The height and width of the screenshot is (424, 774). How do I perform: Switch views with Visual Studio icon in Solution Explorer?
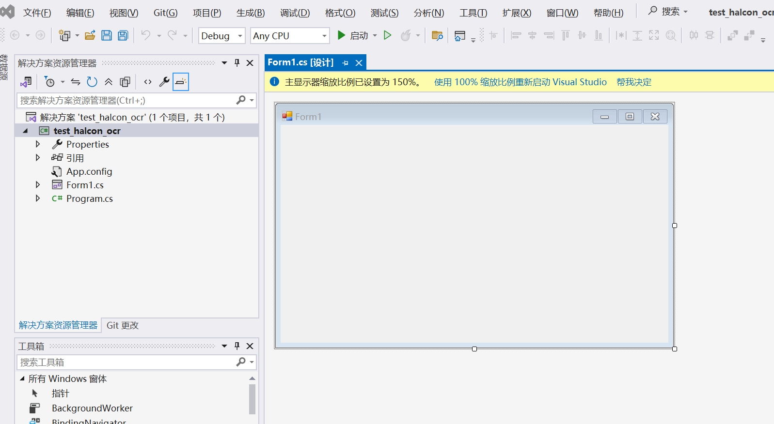(x=26, y=82)
